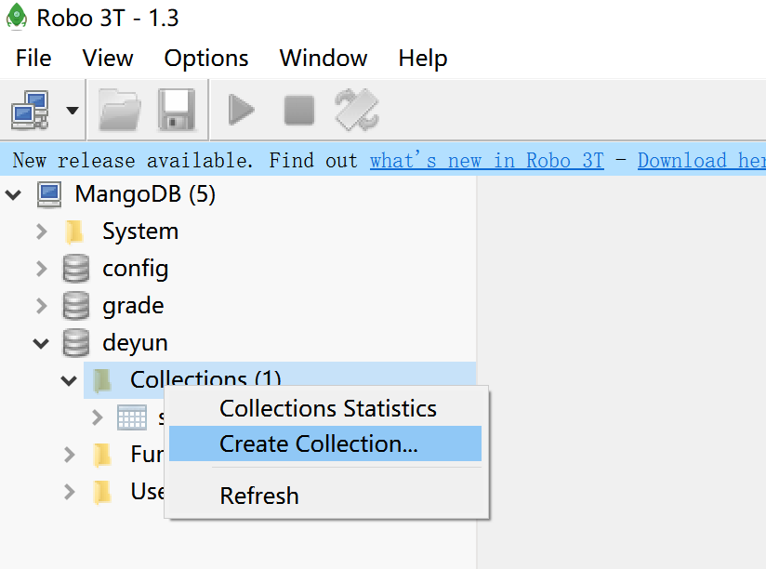
Task: Click the System folder icon
Action: [x=74, y=232]
